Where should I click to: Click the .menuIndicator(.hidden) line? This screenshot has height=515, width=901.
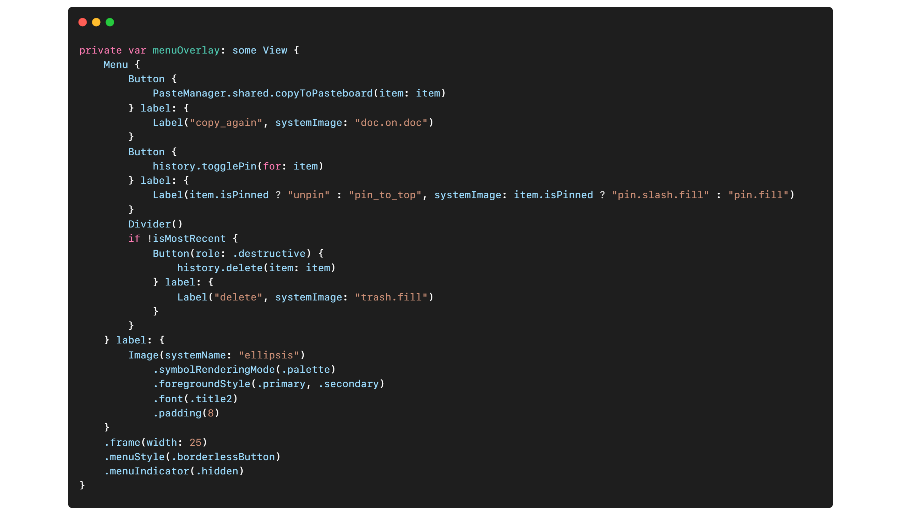click(174, 471)
